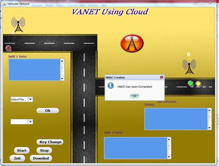Close the HMAC Creation dialog
The height and width of the screenshot is (166, 219).
click(162, 77)
